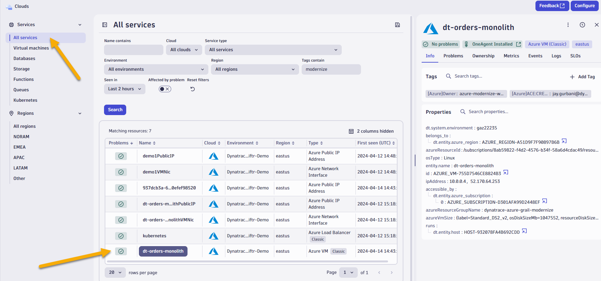
Task: Open the timeframe clock icon
Action: pyautogui.click(x=582, y=25)
